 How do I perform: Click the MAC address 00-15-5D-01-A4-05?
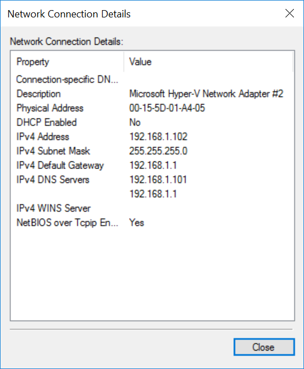[x=167, y=108]
